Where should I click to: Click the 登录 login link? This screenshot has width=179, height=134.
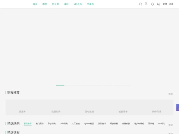pyautogui.click(x=165, y=4)
